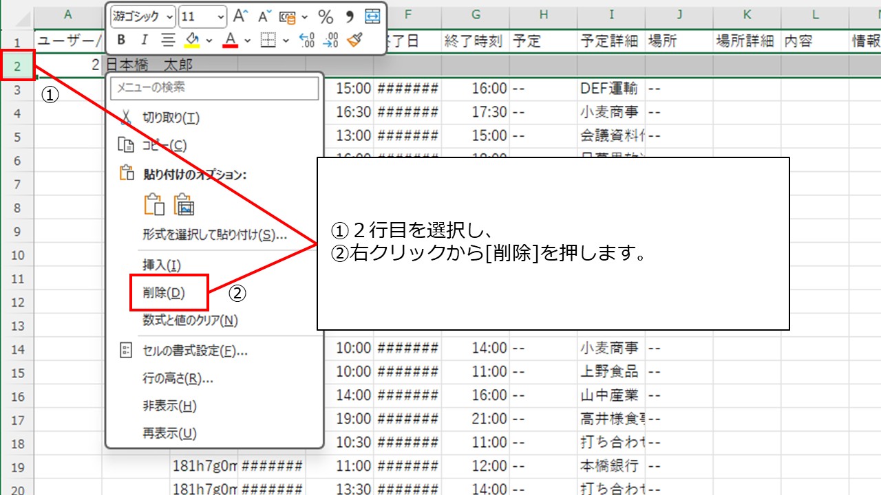This screenshot has height=495, width=881.
Task: Select column L header
Action: (815, 14)
